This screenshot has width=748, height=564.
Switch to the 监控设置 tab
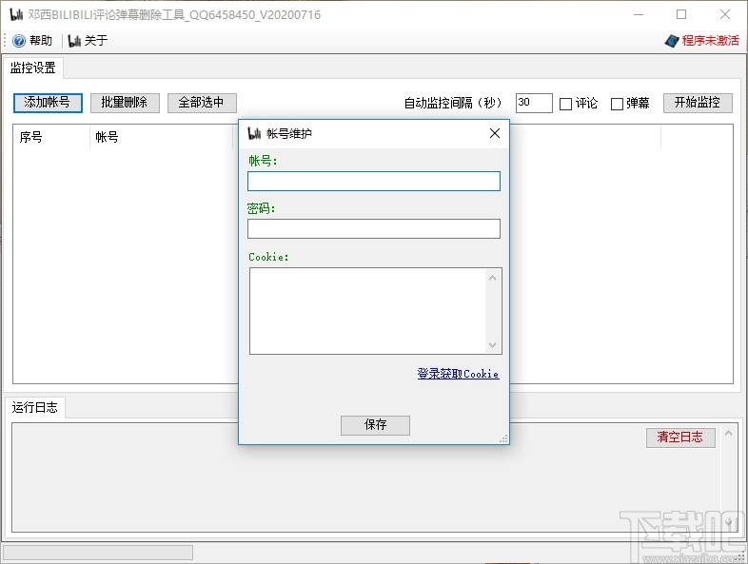[x=33, y=68]
